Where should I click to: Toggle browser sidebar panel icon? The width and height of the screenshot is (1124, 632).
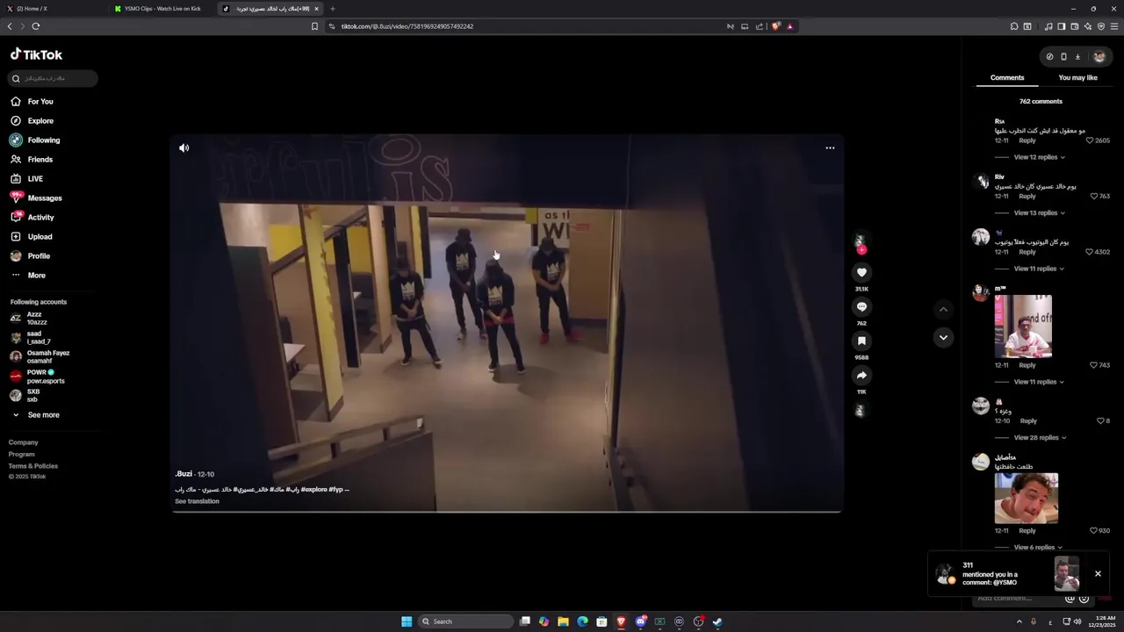click(x=1061, y=26)
